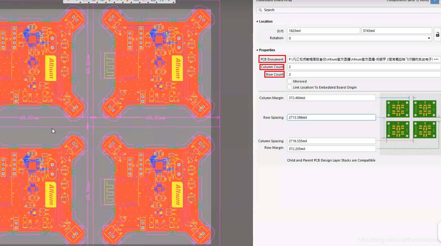The image size is (441, 246).
Task: Click the Column Count value field
Action: [364, 67]
